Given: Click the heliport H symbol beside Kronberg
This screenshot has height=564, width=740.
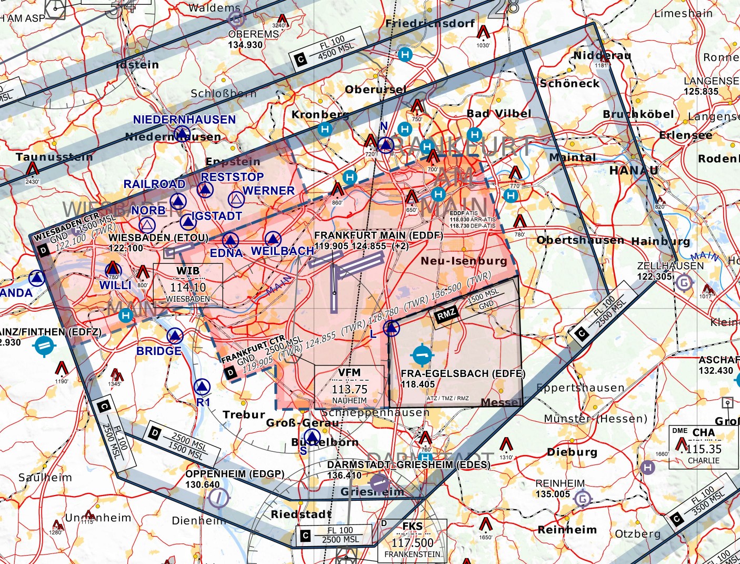Looking at the screenshot, I should (325, 129).
